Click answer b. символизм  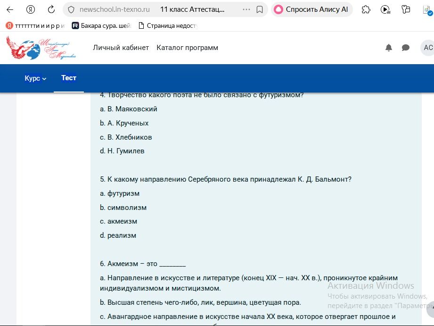point(123,208)
